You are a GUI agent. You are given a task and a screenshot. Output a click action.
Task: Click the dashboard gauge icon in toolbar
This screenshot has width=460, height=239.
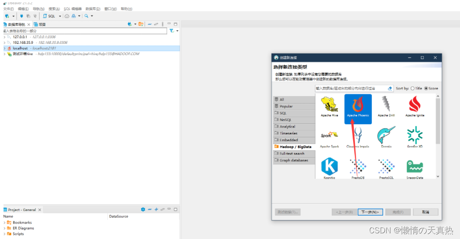point(67,16)
